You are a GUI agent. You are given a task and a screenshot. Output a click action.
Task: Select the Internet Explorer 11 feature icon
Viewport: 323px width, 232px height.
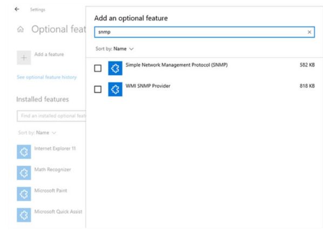point(24,152)
